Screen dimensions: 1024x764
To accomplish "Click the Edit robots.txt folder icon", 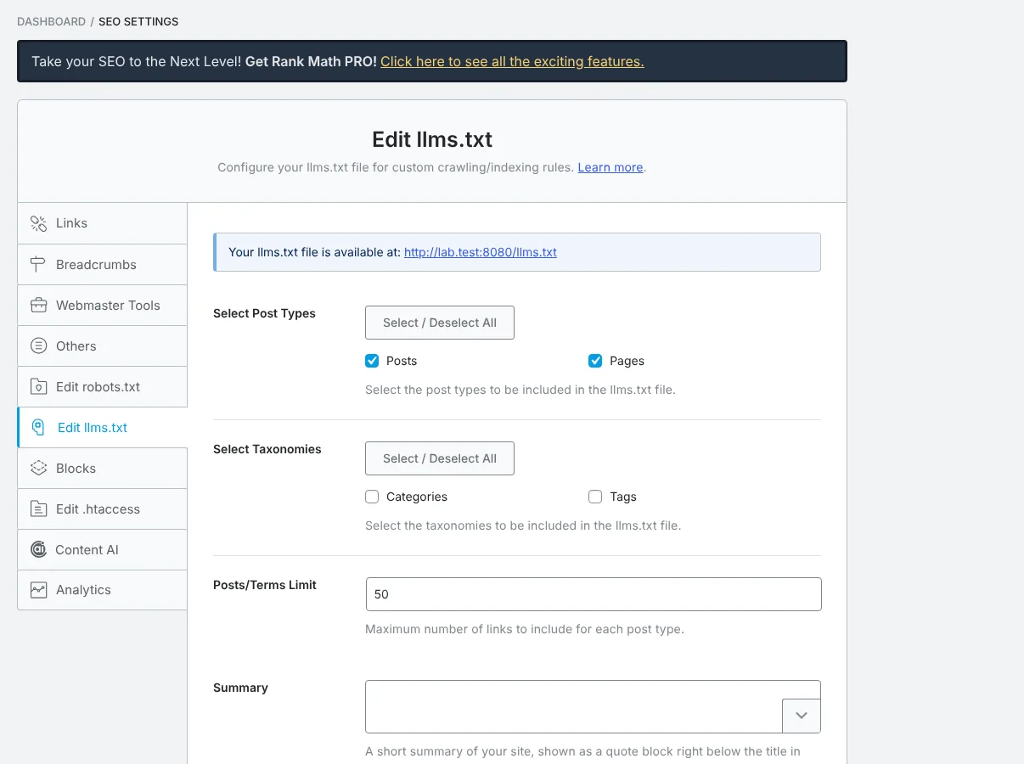I will (x=38, y=386).
